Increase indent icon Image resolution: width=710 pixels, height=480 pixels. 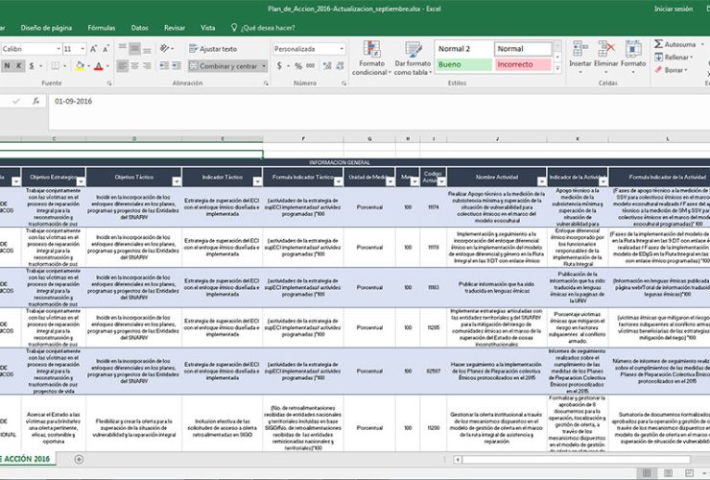coord(177,66)
